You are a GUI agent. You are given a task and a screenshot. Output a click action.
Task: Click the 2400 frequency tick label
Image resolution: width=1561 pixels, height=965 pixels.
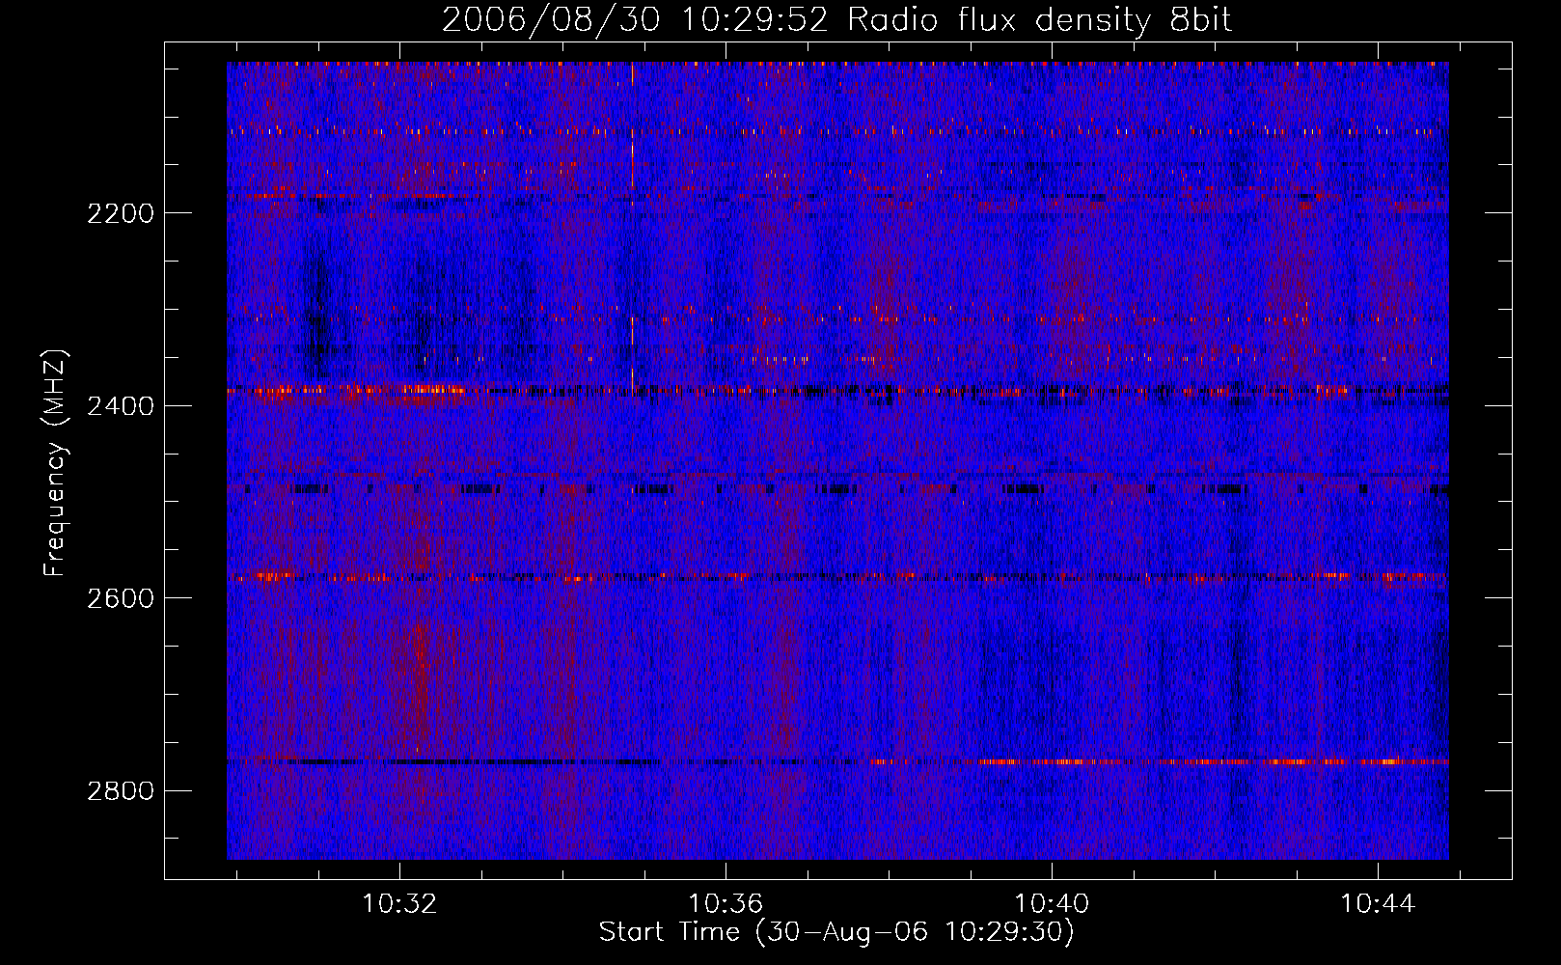point(121,406)
